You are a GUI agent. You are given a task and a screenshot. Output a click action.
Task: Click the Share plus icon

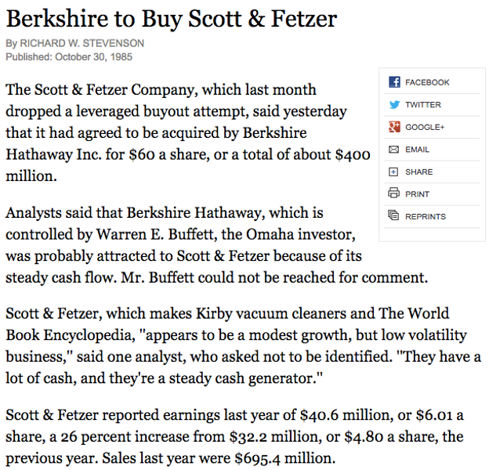393,172
